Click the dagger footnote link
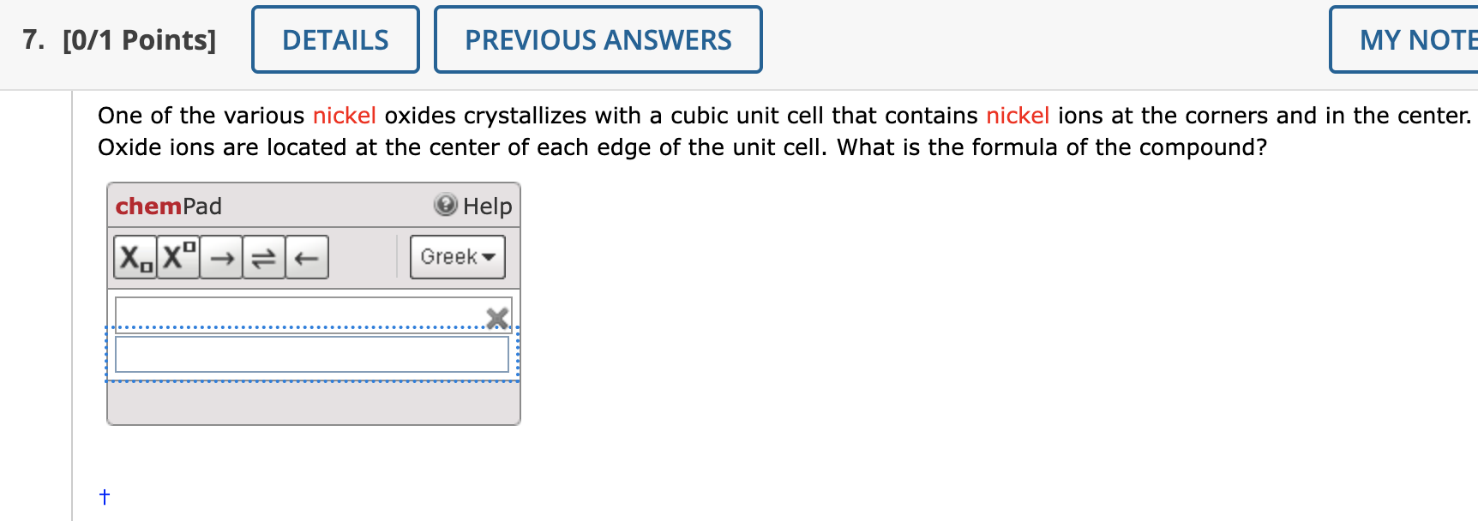 coord(104,495)
